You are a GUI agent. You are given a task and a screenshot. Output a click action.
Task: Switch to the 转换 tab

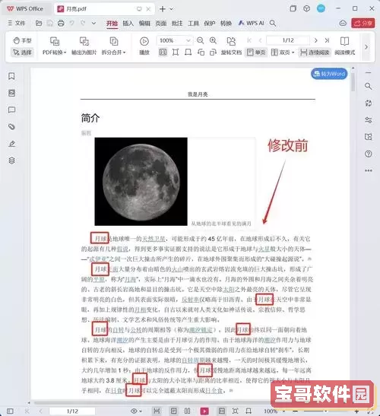coord(226,24)
